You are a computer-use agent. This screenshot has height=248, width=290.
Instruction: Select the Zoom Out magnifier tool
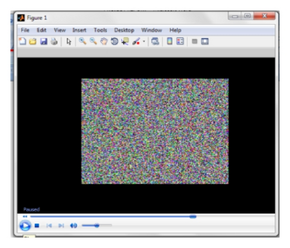(x=93, y=41)
